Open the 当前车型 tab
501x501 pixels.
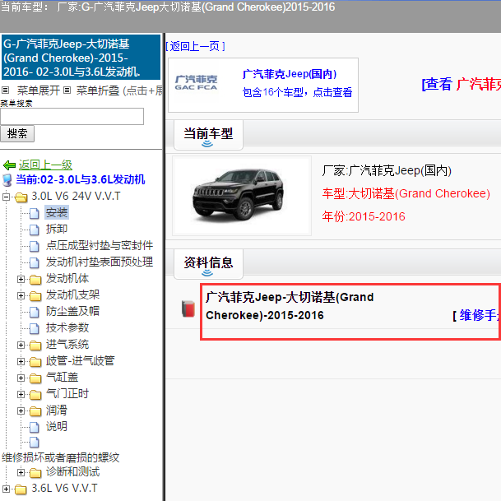[208, 135]
